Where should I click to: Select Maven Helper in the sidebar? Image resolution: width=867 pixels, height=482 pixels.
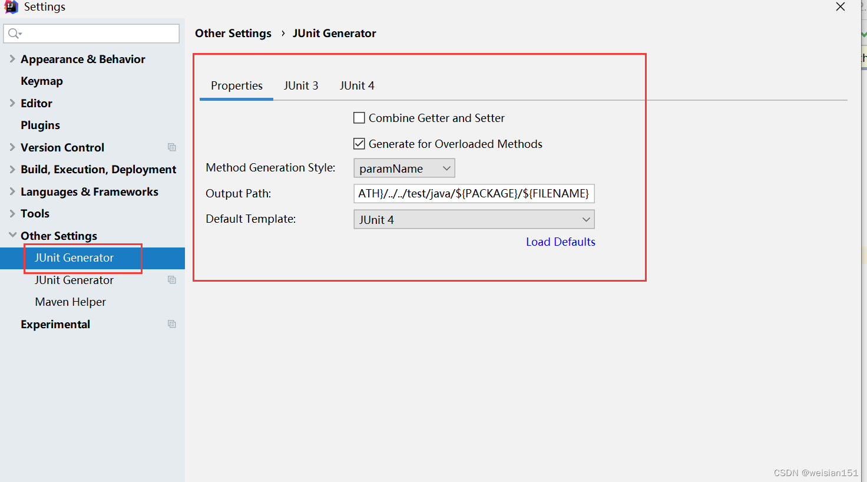point(70,302)
